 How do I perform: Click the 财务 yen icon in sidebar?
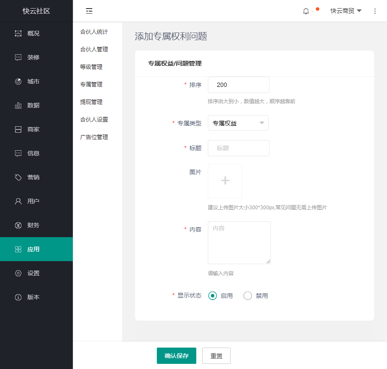(x=18, y=225)
